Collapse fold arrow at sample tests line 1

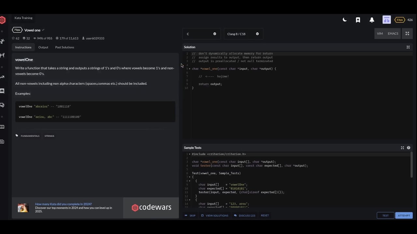[190, 154]
